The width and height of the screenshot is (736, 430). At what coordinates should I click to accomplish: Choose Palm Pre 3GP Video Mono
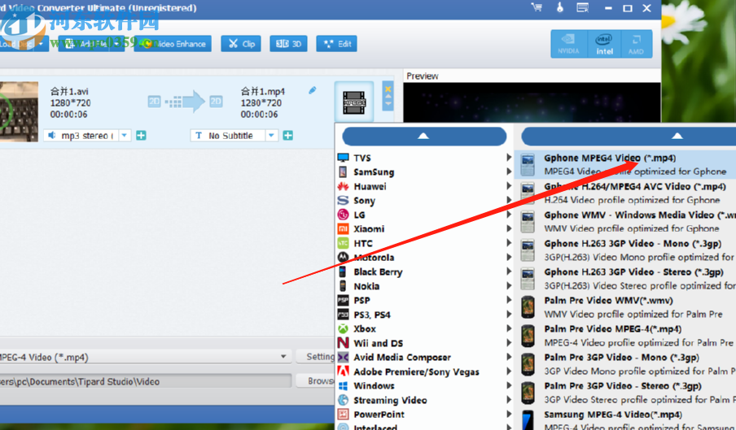[x=626, y=364]
